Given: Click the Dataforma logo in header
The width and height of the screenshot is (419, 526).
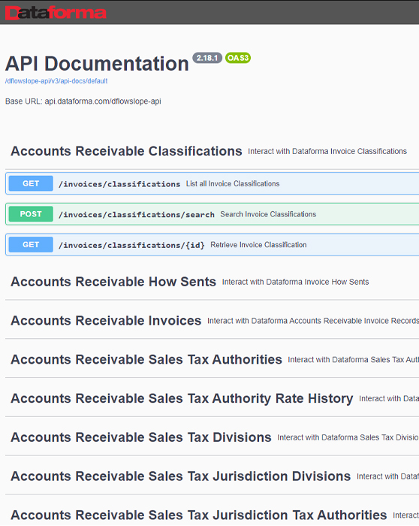Looking at the screenshot, I should (x=56, y=13).
